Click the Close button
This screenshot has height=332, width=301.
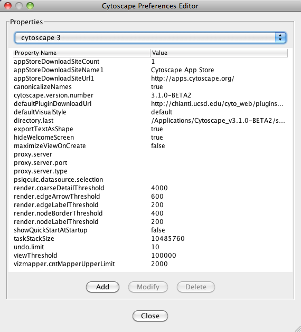150,316
